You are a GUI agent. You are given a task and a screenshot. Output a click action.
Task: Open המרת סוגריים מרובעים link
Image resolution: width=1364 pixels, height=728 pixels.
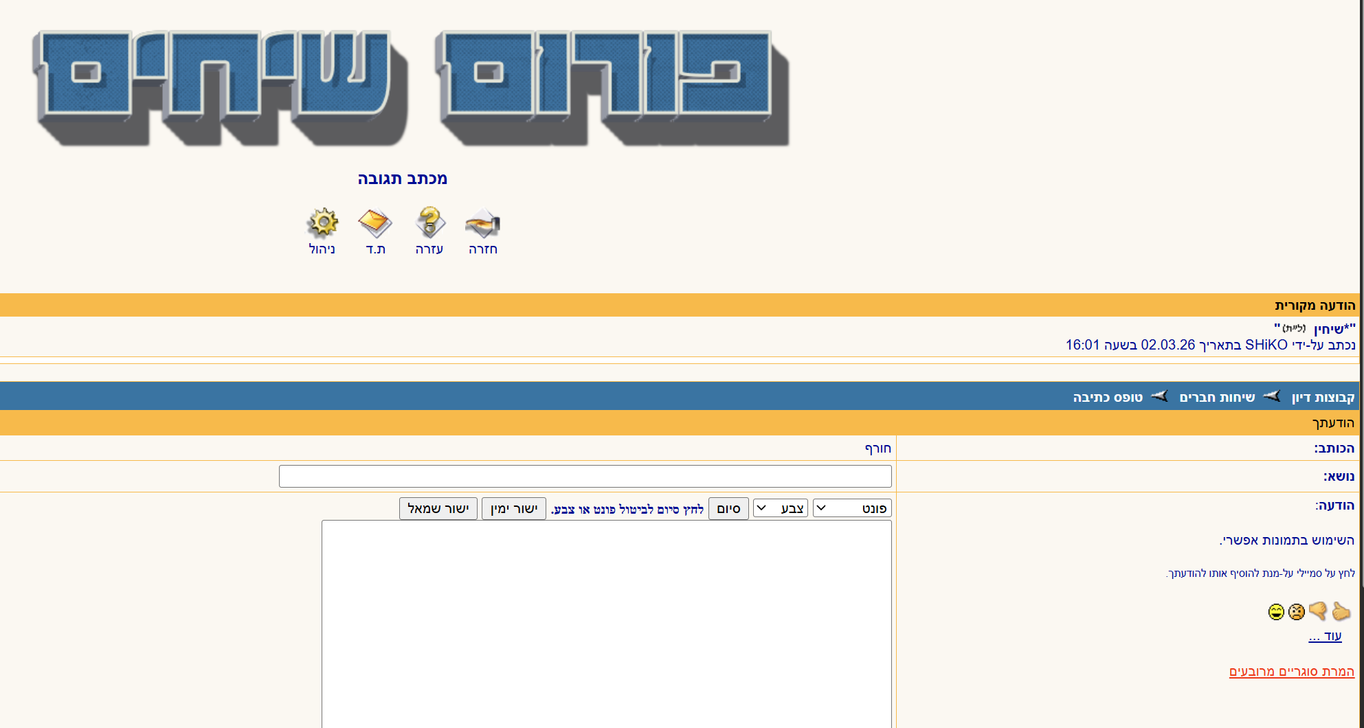(1291, 671)
